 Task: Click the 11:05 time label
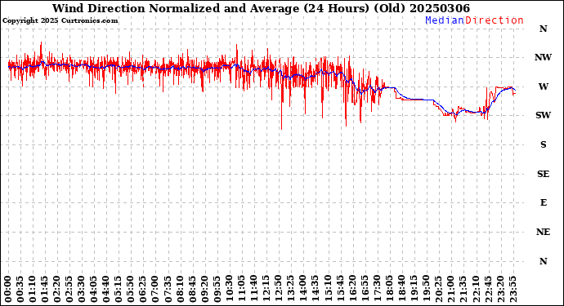(241, 289)
